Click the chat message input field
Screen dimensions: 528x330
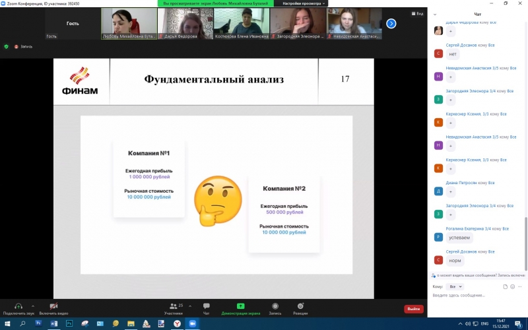[477, 295]
